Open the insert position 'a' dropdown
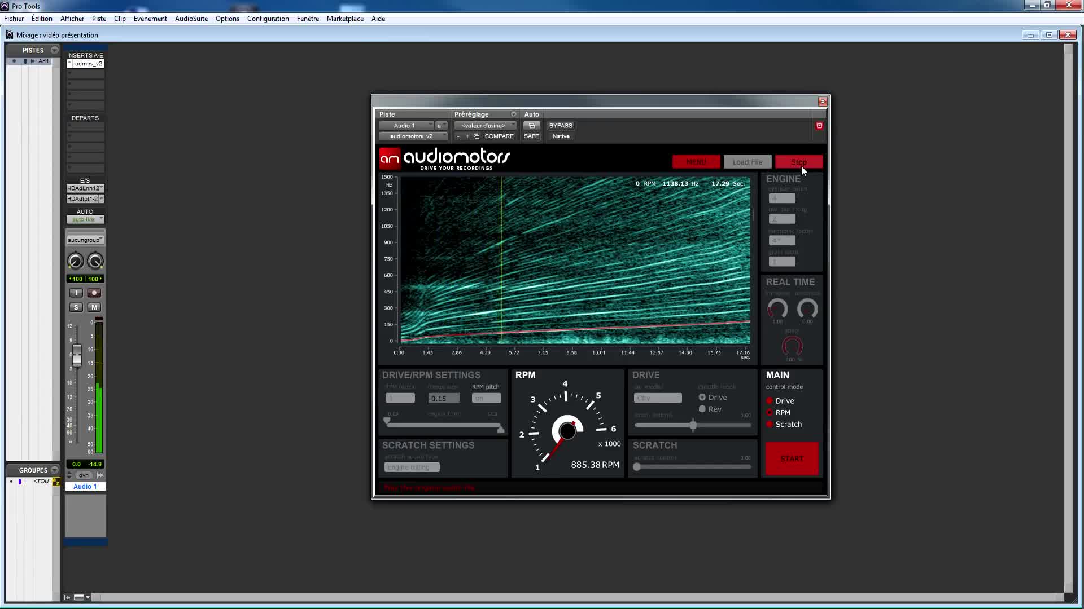Viewport: 1084px width, 609px height. [441, 126]
